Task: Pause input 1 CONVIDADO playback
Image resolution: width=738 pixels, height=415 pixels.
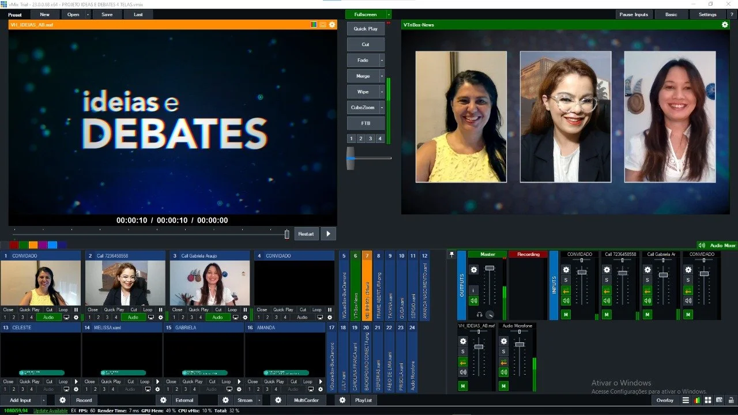Action: pyautogui.click(x=76, y=310)
